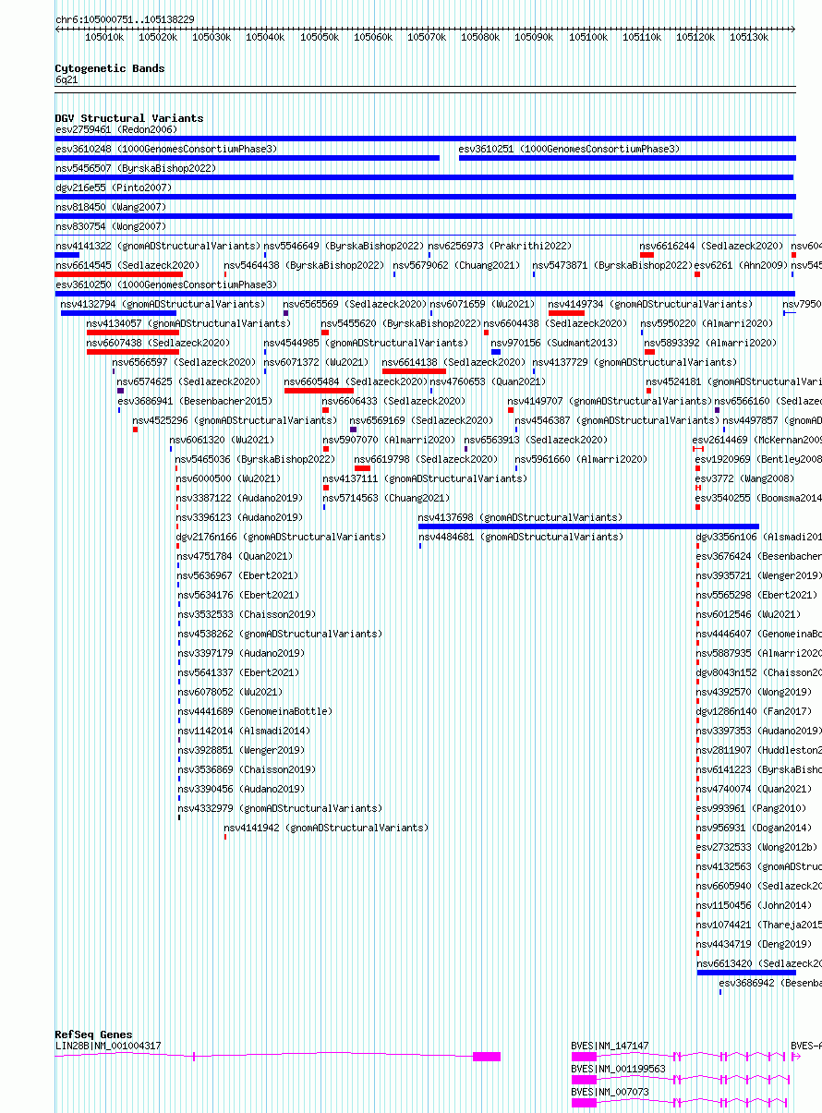This screenshot has width=822, height=1113.
Task: Click the LIN28B NM_001004317 gene label
Action: 108,1046
